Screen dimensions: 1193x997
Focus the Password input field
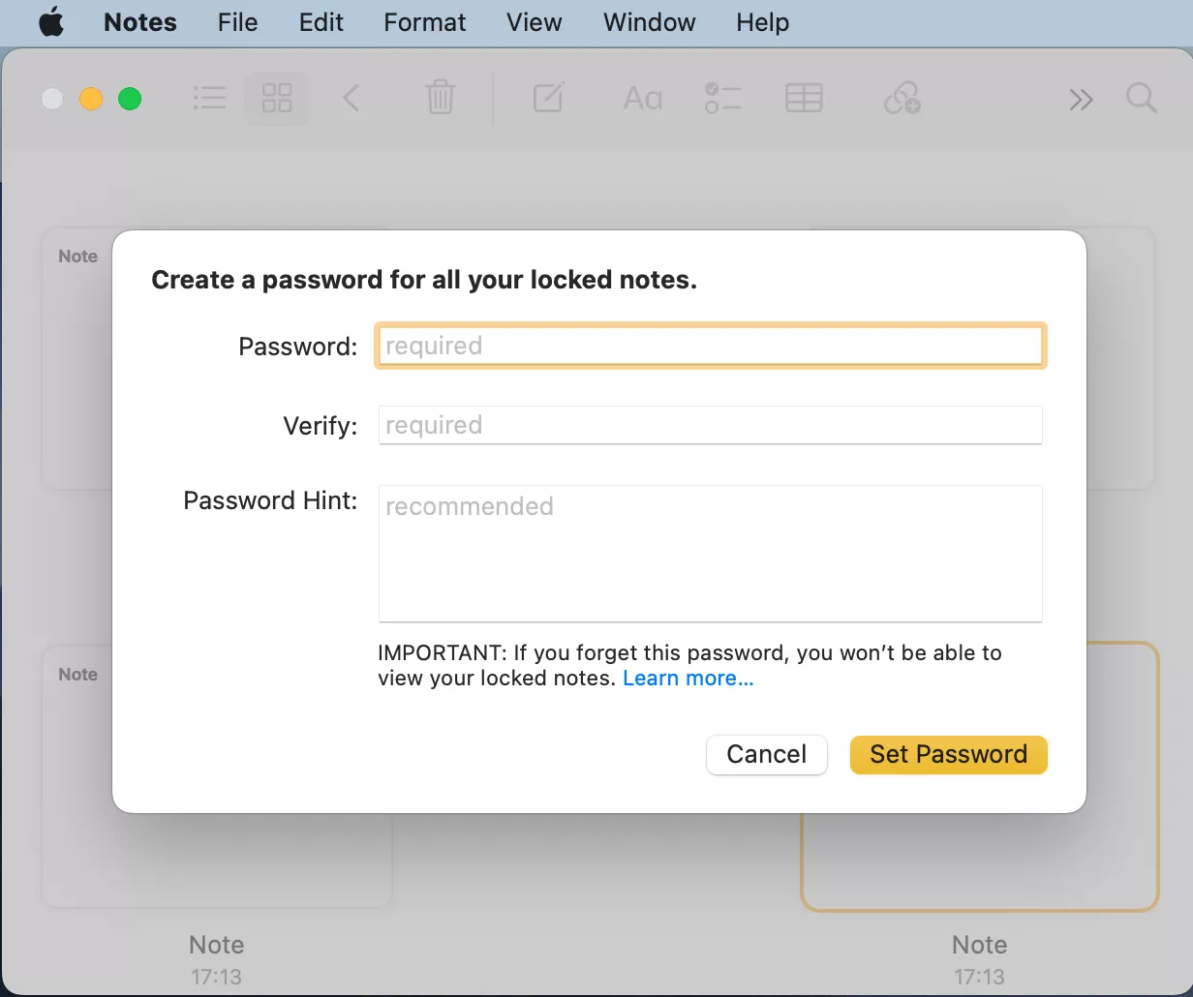point(710,346)
